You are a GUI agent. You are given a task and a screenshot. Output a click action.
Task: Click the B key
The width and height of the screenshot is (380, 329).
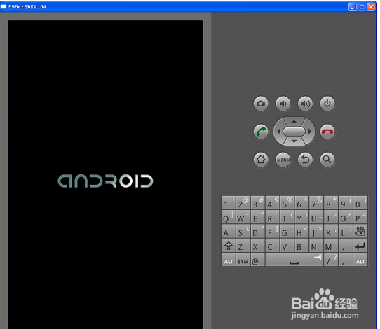click(x=301, y=245)
